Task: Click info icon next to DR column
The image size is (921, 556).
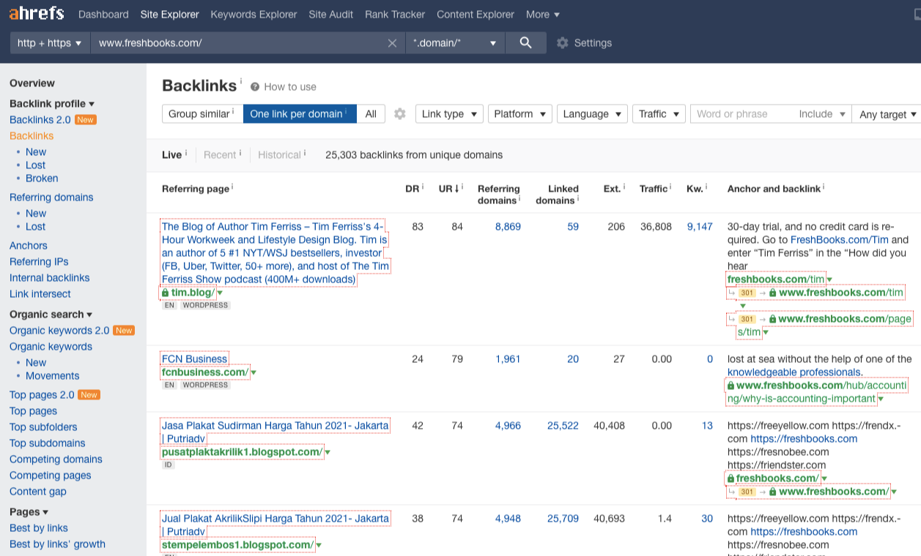Action: click(423, 187)
